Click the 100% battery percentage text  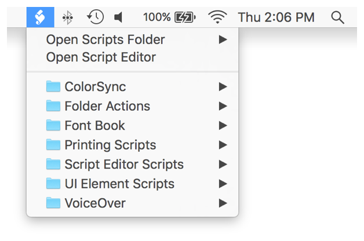156,17
